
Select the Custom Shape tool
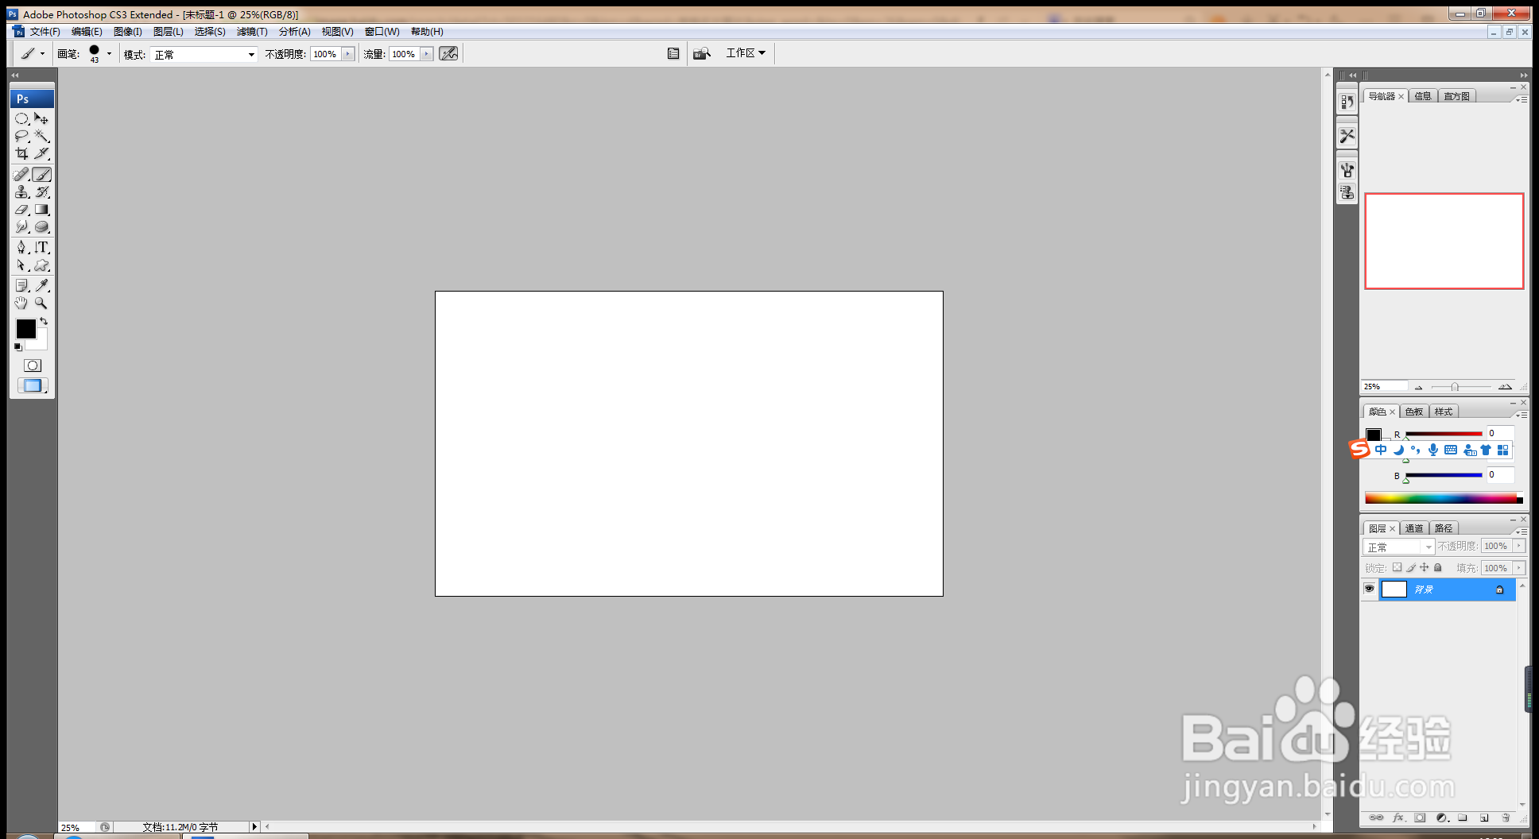41,265
